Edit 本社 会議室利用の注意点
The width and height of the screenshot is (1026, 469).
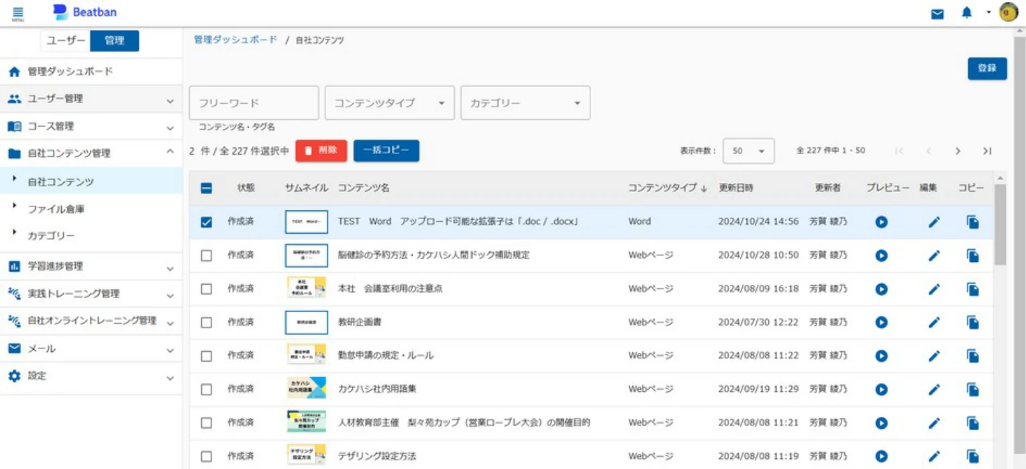click(x=934, y=289)
